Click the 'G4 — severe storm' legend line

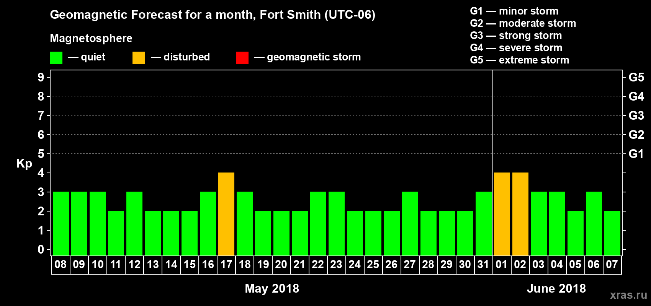tap(516, 48)
